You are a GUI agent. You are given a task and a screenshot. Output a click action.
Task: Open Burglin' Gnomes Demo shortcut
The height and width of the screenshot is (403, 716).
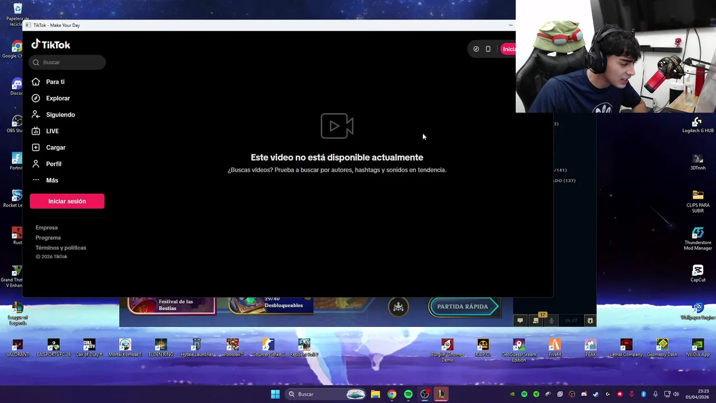447,350
